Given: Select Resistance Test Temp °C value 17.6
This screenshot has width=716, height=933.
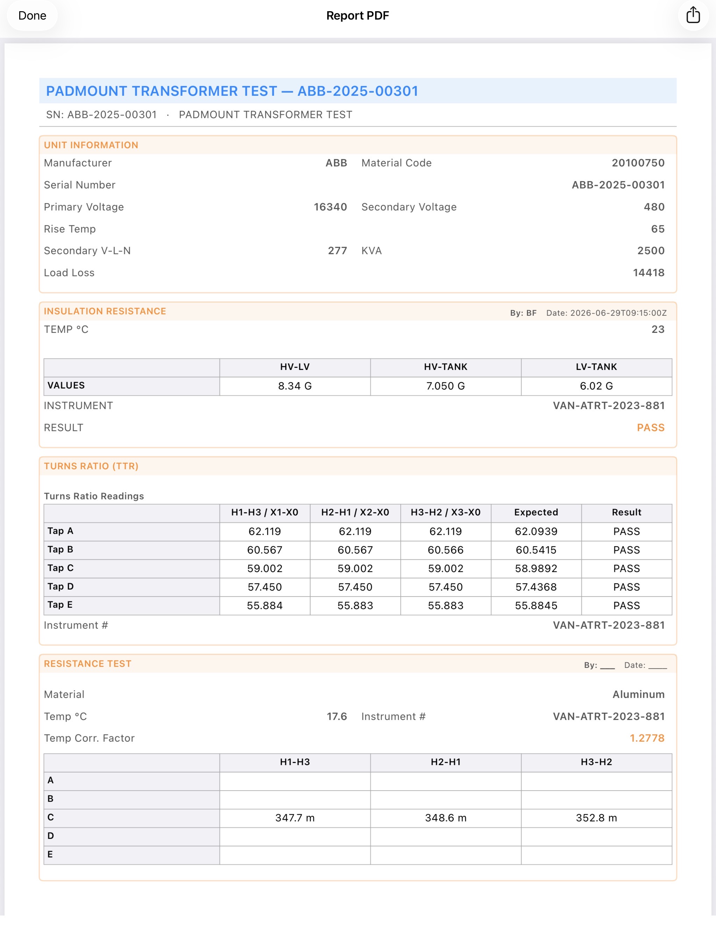Looking at the screenshot, I should coord(337,717).
